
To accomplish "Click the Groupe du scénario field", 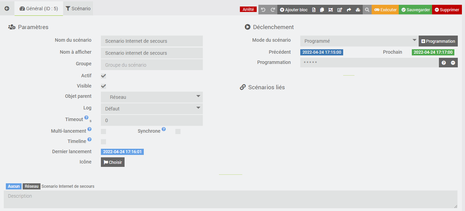I will click(152, 65).
